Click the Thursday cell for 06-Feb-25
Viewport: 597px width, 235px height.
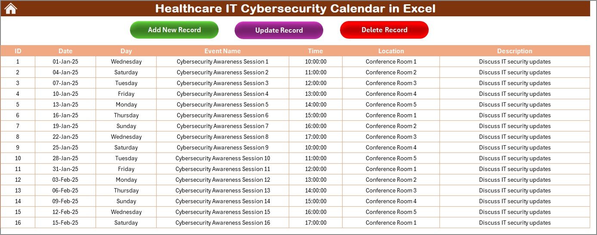[126, 190]
